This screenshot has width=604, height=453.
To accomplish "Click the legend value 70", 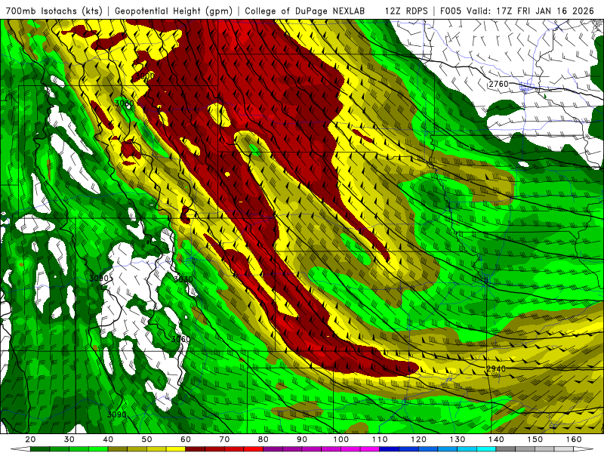I will coord(224,439).
